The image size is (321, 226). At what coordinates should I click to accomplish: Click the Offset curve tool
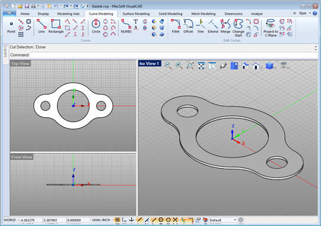[x=188, y=26]
